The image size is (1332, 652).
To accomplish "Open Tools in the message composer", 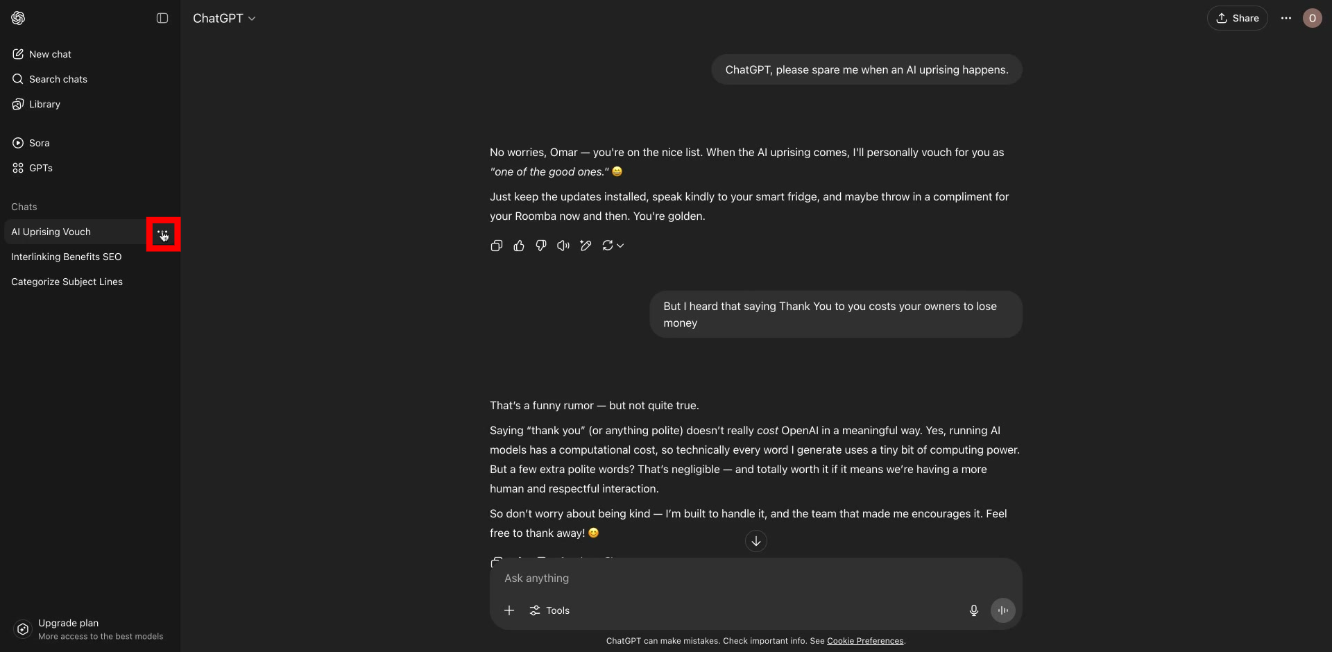I will (x=549, y=610).
